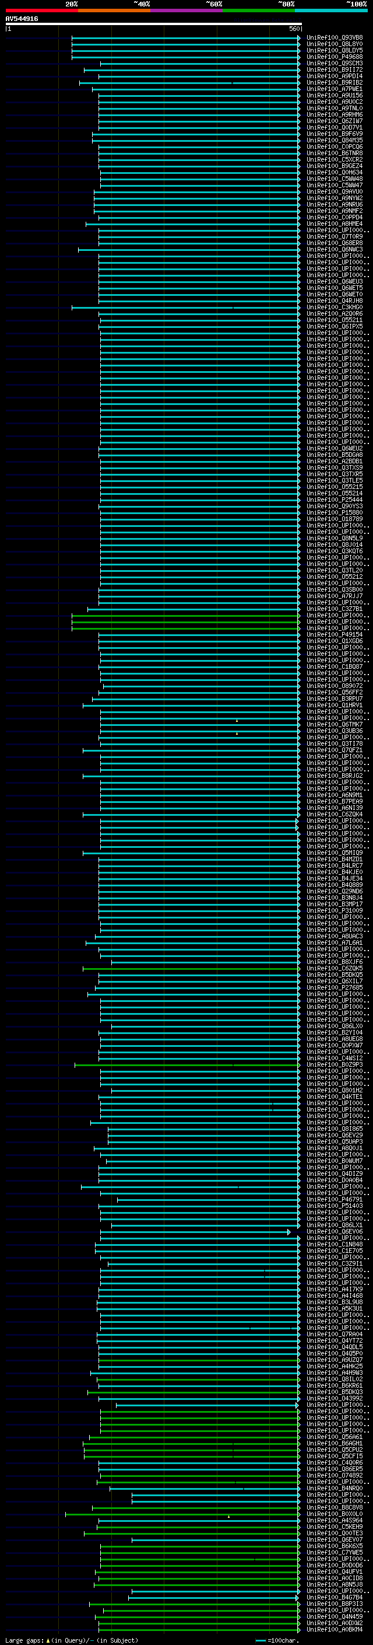Click alignment bar for UniRef100_Q93VB8

[x=185, y=38]
